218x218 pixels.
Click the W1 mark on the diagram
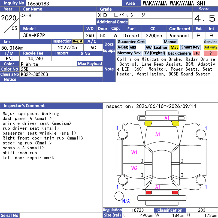134,153
